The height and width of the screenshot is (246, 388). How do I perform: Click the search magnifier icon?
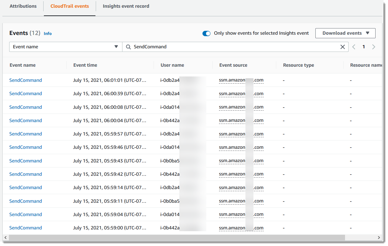pos(128,47)
